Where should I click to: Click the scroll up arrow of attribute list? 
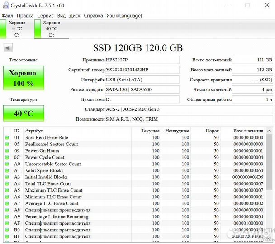pyautogui.click(x=269, y=131)
